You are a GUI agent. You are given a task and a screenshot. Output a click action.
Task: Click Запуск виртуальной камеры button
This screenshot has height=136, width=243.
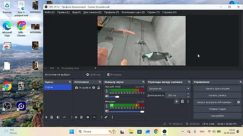(214, 102)
